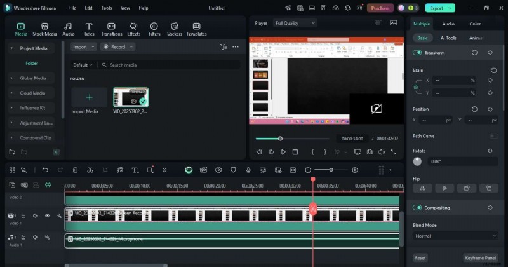Open the Tools menu

click(x=106, y=8)
